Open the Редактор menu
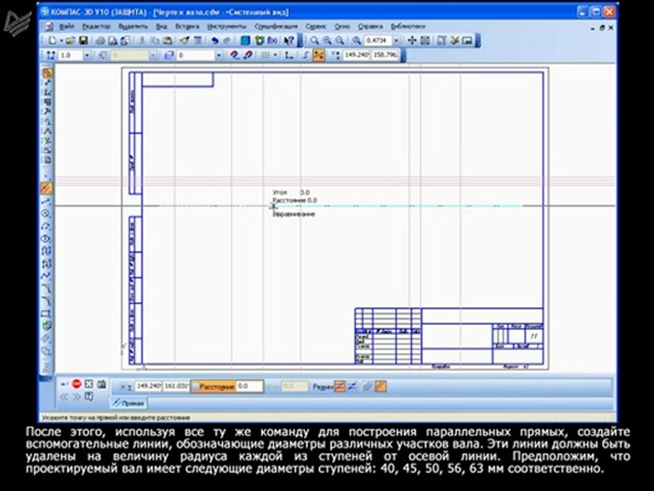 96,27
